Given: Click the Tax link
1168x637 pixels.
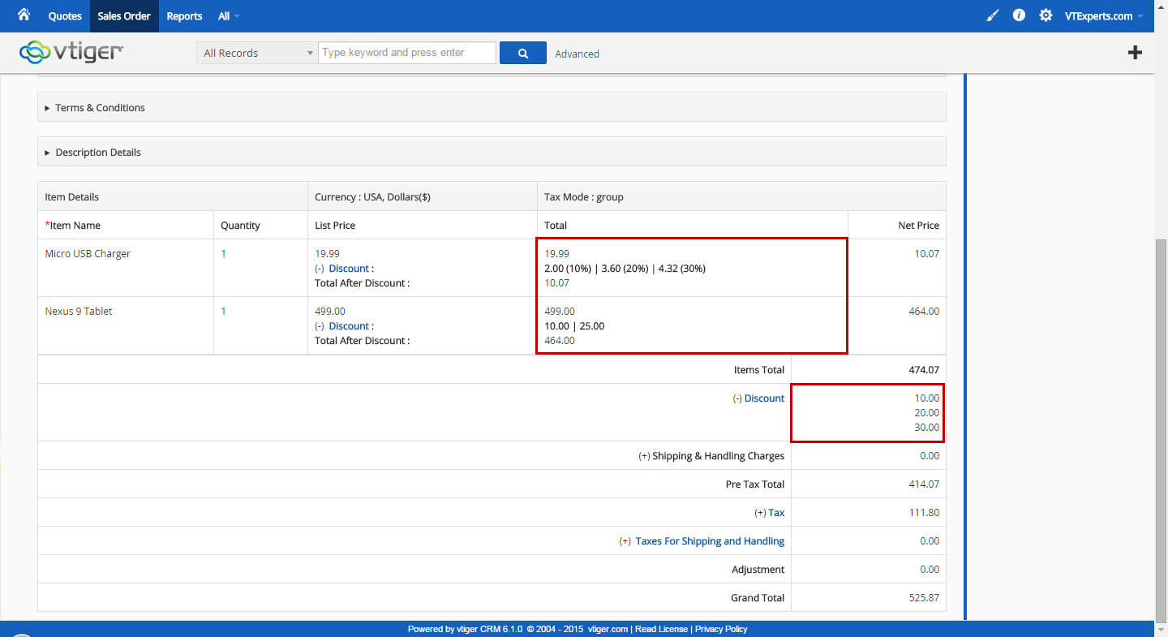Looking at the screenshot, I should click(x=776, y=513).
